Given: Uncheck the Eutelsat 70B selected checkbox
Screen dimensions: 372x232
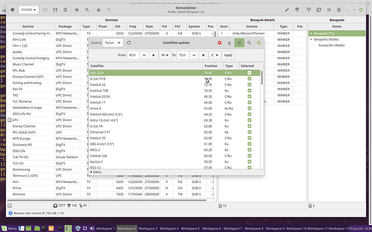Looking at the screenshot, I should click(x=249, y=90).
